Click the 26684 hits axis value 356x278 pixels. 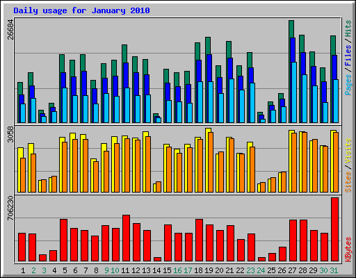[10, 29]
